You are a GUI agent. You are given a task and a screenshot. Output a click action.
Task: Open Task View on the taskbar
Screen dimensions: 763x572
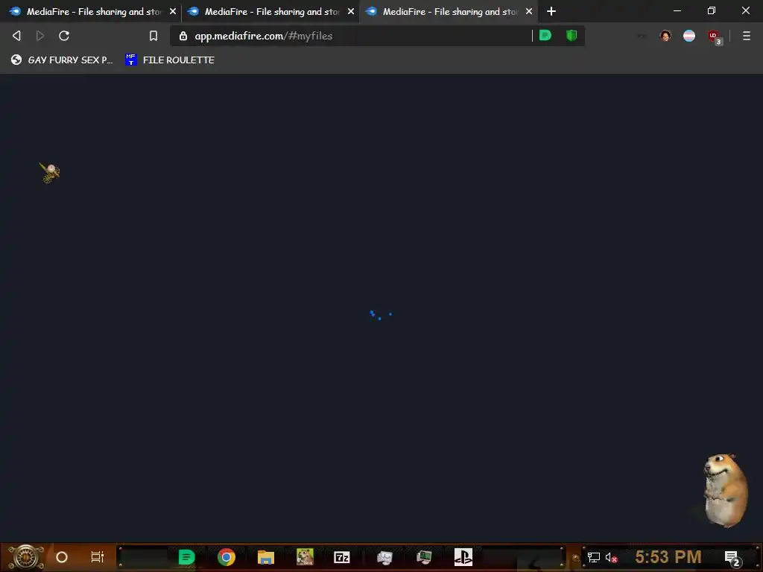click(x=98, y=557)
